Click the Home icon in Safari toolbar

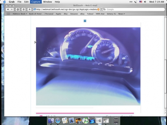coord(18,9)
